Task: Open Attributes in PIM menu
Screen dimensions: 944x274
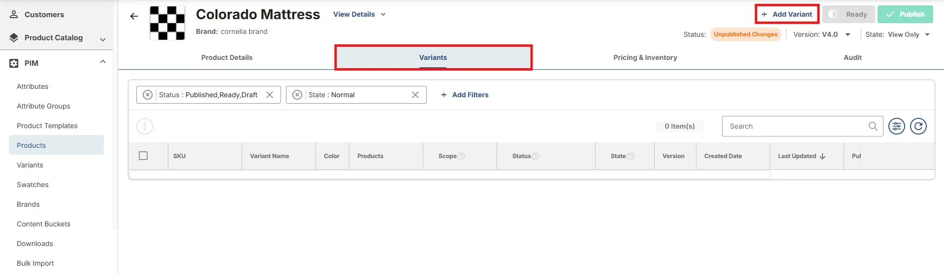Action: 32,86
